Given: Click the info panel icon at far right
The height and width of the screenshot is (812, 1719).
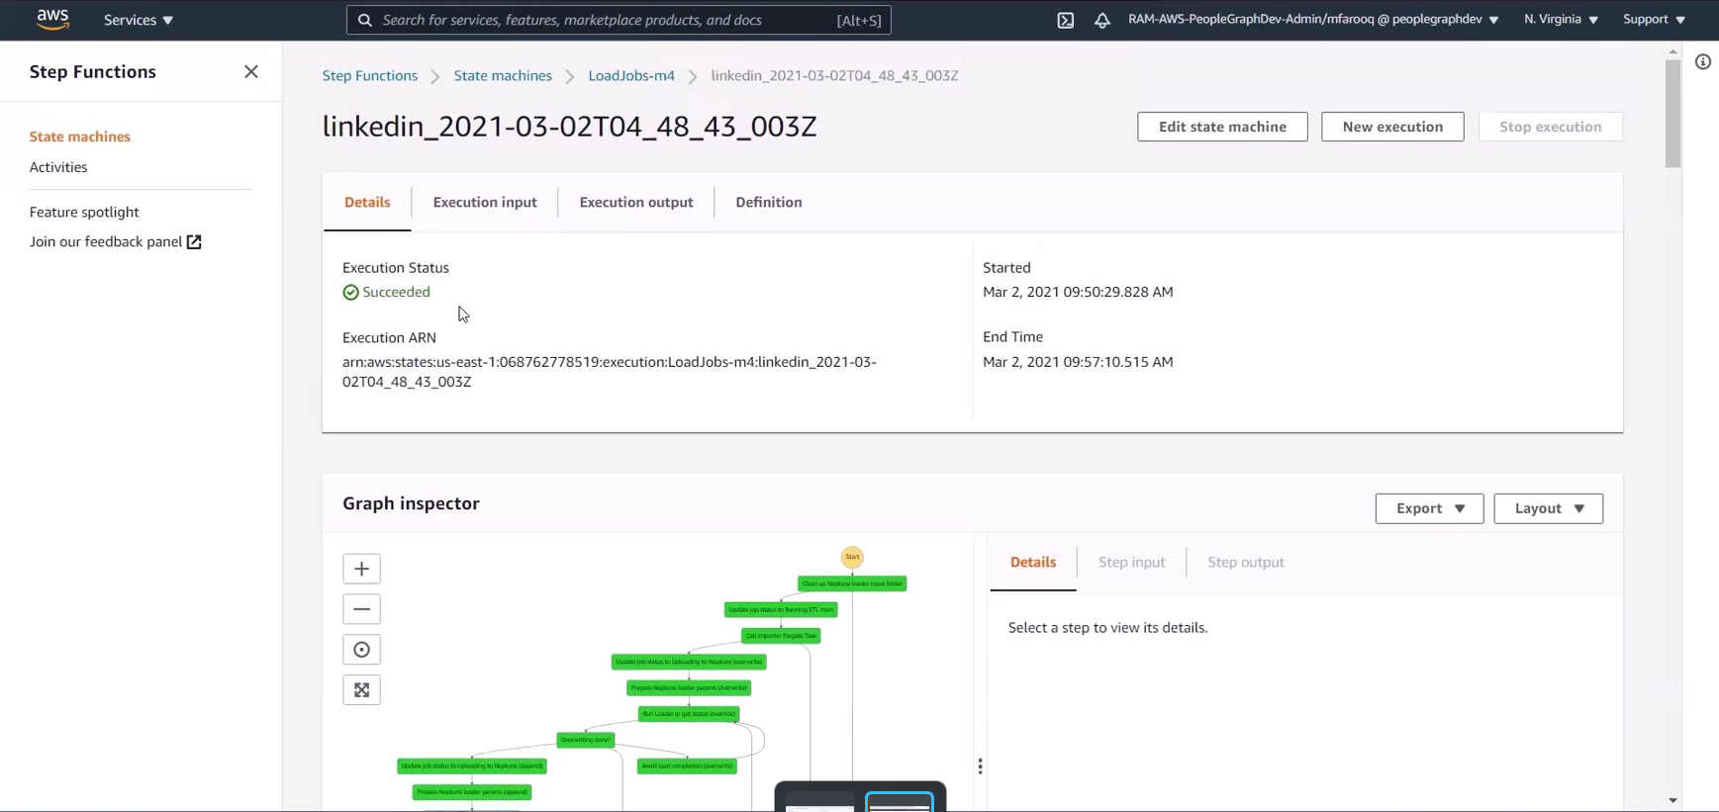Looking at the screenshot, I should [1703, 62].
